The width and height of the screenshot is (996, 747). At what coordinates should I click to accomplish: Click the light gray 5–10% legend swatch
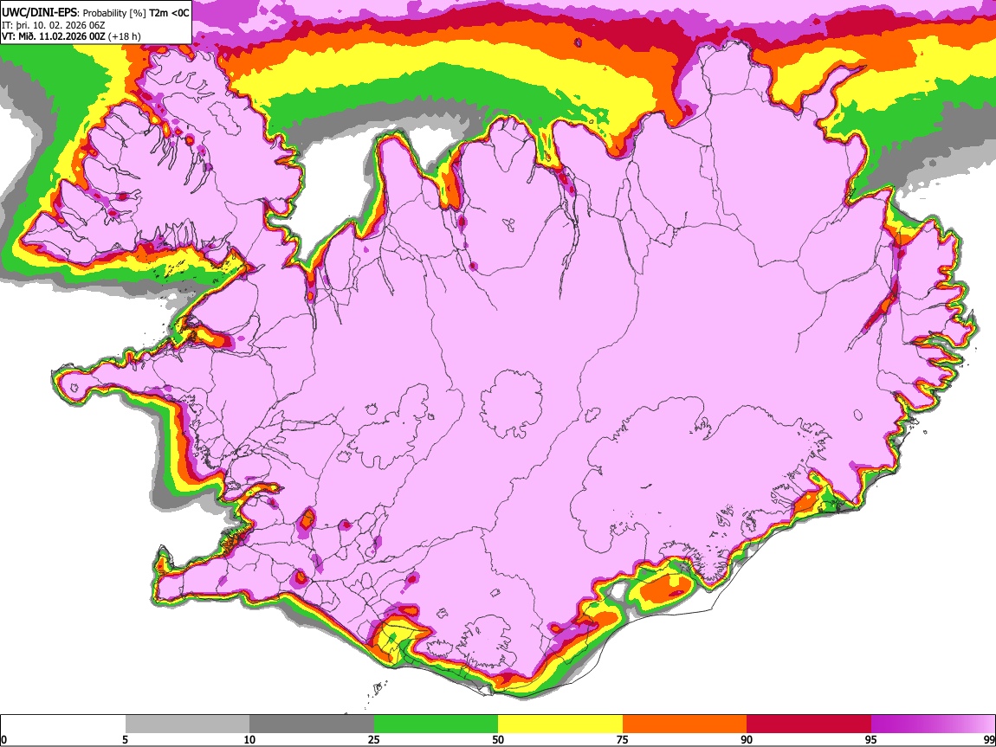point(187,724)
